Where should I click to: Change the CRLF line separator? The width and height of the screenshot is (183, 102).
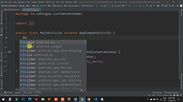[x=154, y=95]
